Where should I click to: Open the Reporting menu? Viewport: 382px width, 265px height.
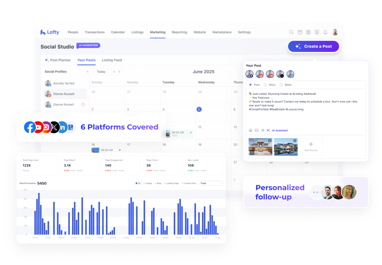click(179, 32)
